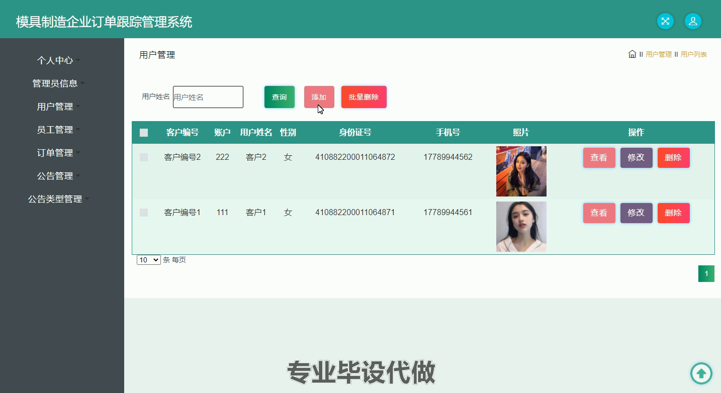Click 修改 for 客户2 row
Screen dimensions: 721x393
(x=636, y=158)
